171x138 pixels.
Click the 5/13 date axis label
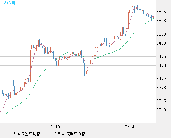(x=55, y=127)
